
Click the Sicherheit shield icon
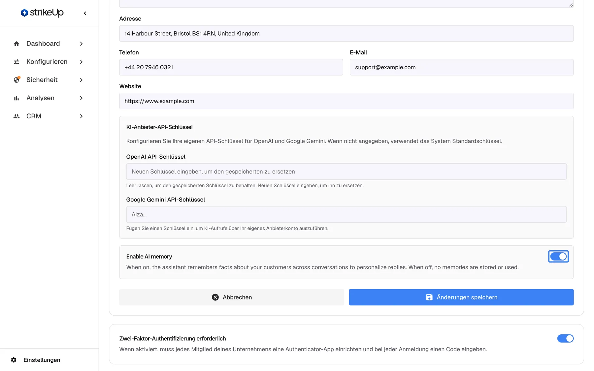[16, 80]
